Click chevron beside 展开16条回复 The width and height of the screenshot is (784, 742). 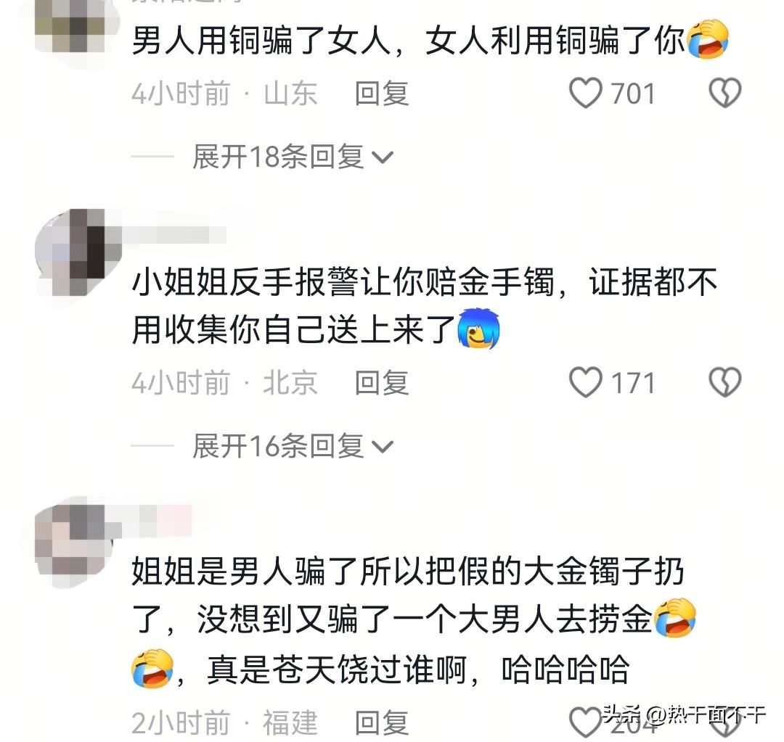pyautogui.click(x=383, y=448)
